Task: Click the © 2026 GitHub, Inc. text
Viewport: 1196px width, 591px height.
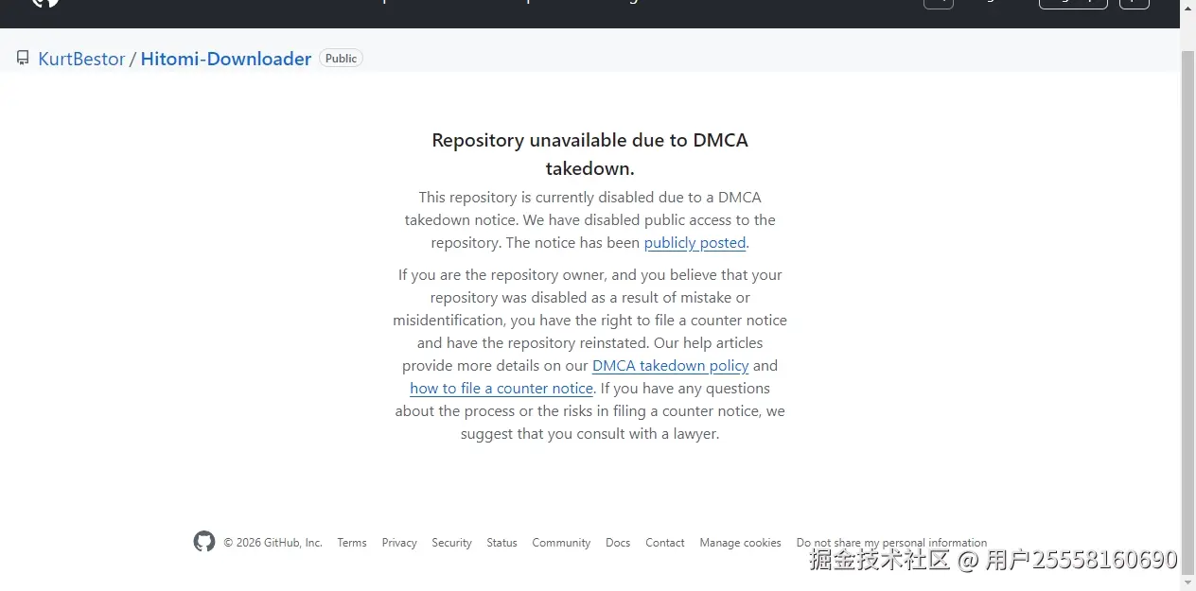Action: pos(273,543)
